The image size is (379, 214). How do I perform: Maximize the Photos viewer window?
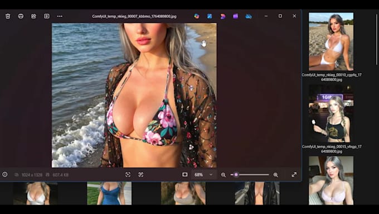(280, 16)
